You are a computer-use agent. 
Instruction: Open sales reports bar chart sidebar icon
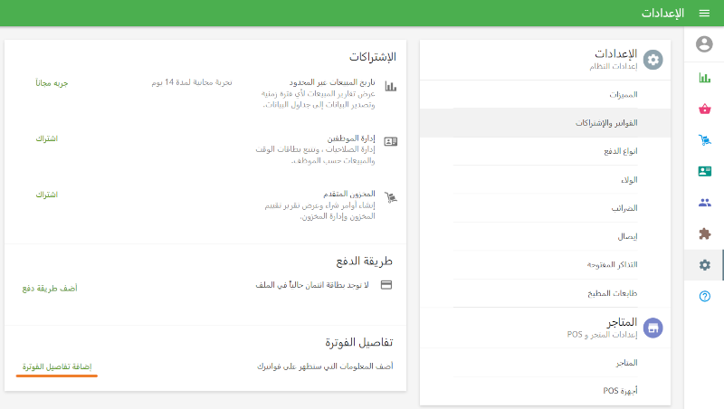[705, 78]
